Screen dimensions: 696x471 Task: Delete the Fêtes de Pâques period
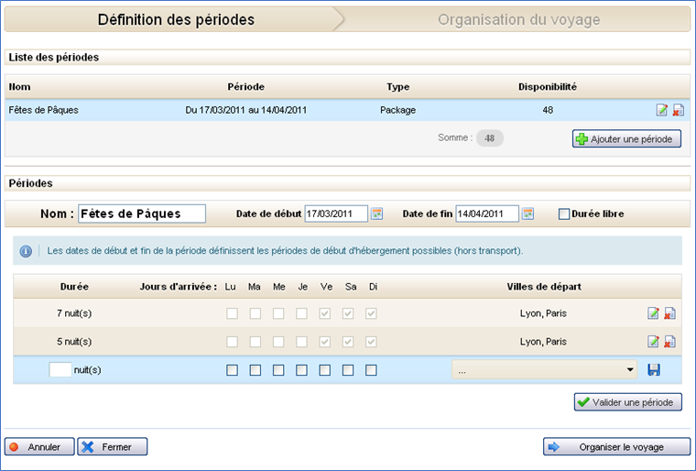[678, 111]
